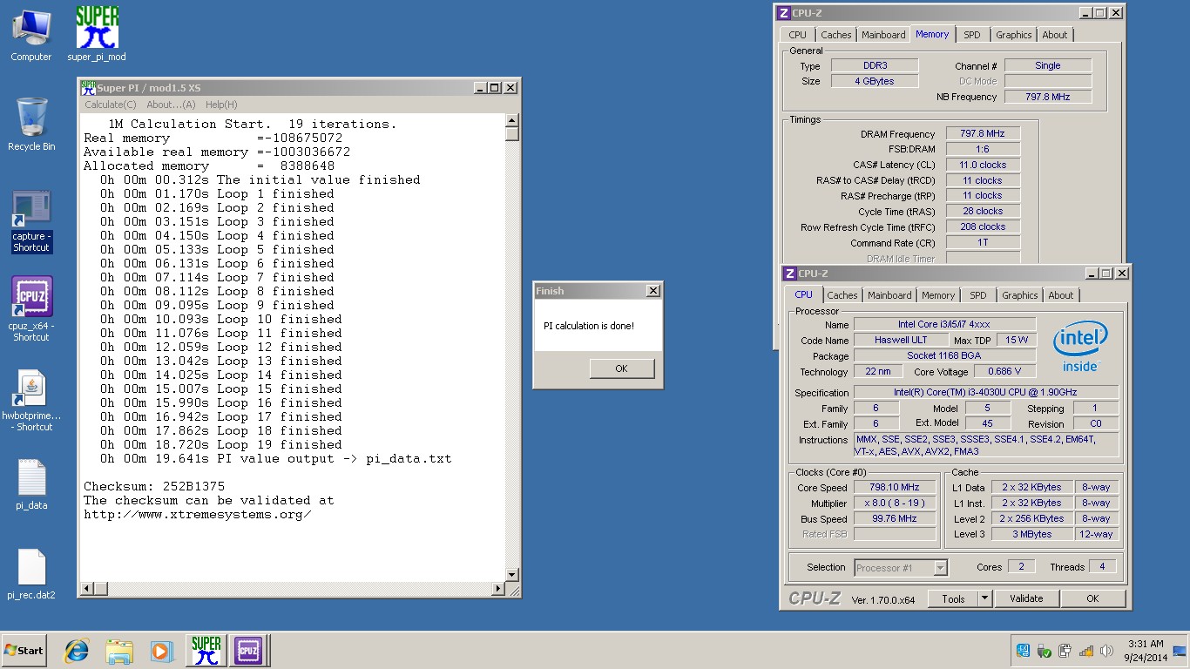Click the CPU-Z Memory window title icon

click(784, 13)
